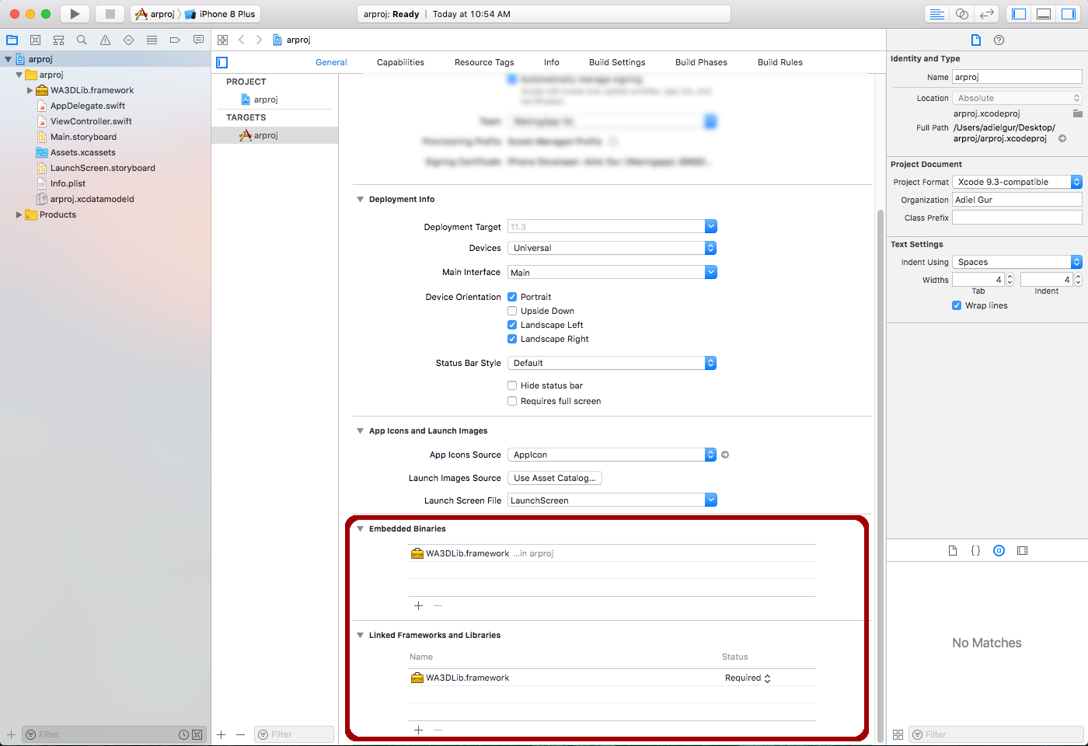Go back in editor history
1088x746 pixels.
coord(242,40)
